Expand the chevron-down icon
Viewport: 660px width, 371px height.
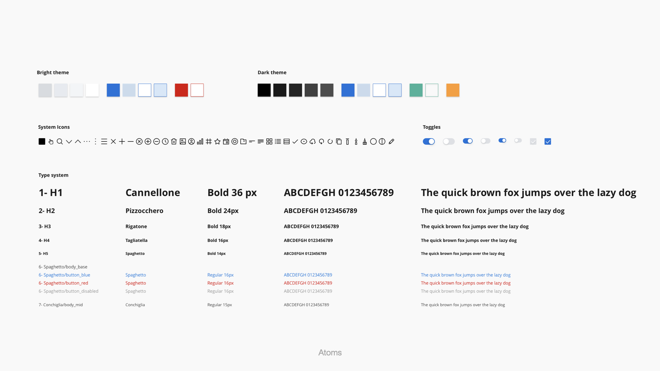tap(69, 142)
